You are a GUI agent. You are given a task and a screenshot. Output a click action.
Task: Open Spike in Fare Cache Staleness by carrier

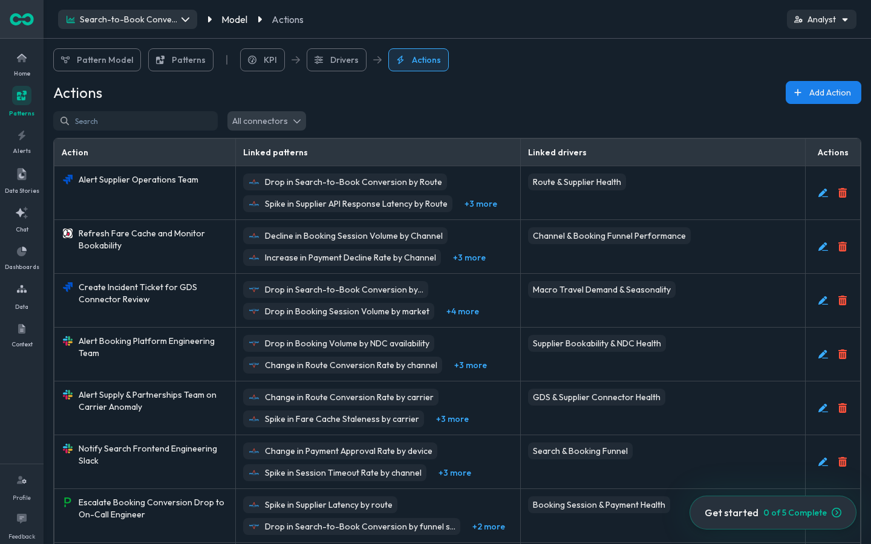pyautogui.click(x=333, y=419)
